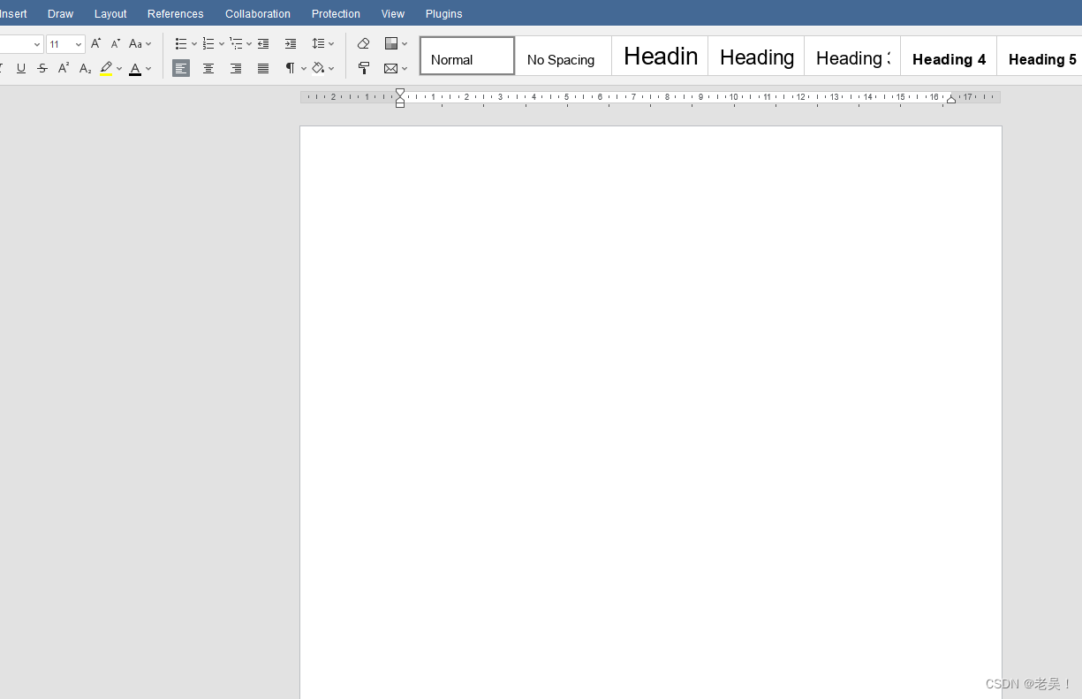Justify the paragraph text
The height and width of the screenshot is (699, 1082).
pos(263,68)
